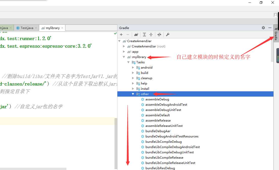This screenshot has width=279, height=170.
Task: Collapse the other task group
Action: [x=133, y=94]
